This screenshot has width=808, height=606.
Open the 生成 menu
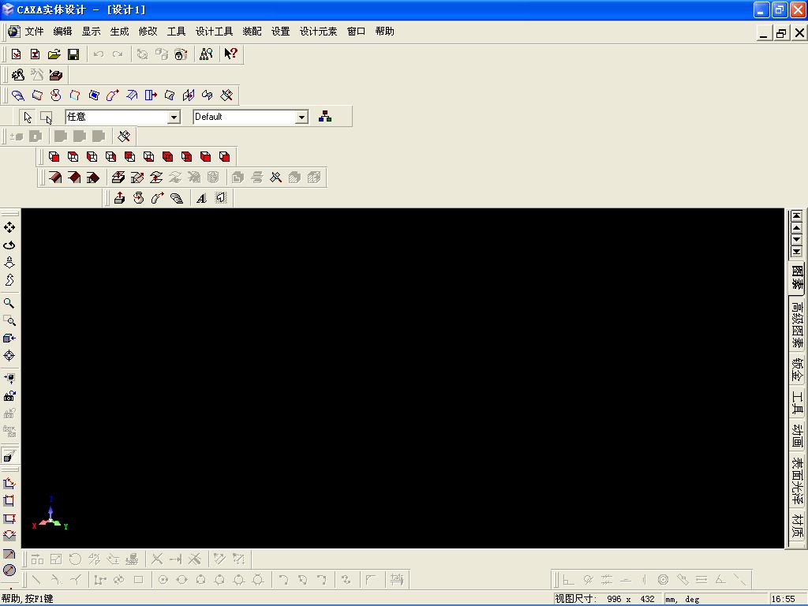pyautogui.click(x=119, y=32)
